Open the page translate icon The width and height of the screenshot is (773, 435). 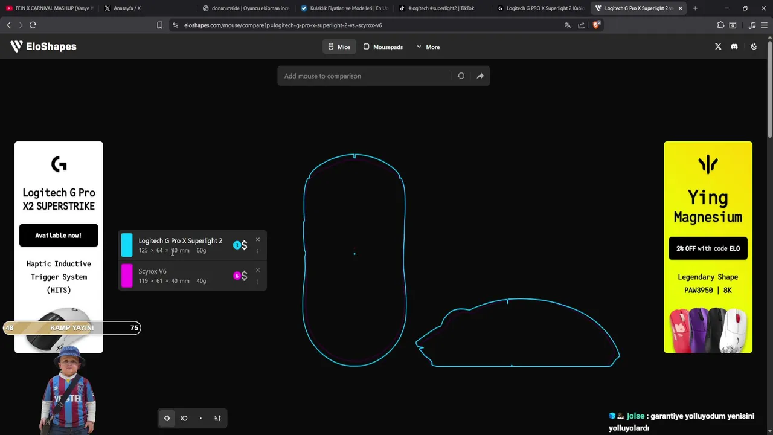pyautogui.click(x=568, y=25)
